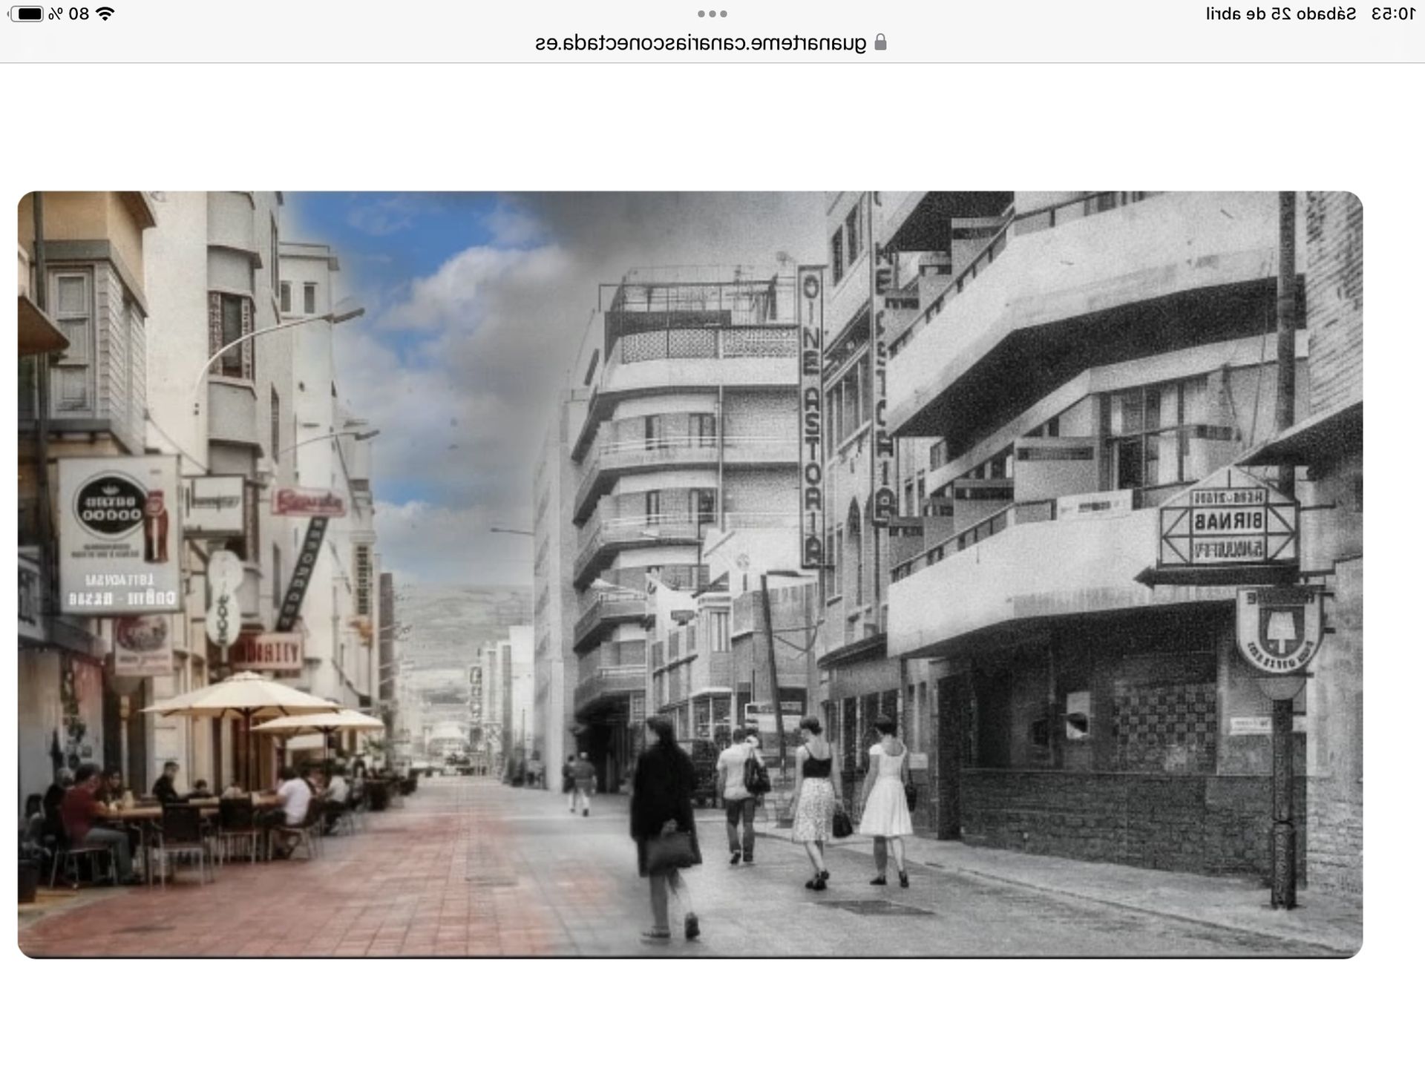Open the blended street photograph

(x=690, y=575)
